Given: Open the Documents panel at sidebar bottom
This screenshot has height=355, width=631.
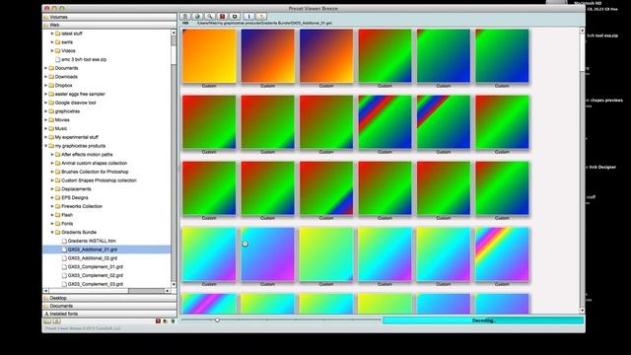Looking at the screenshot, I should (x=109, y=306).
